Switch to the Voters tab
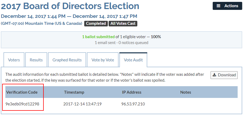Screen dimensions: 243x115 point(14,60)
